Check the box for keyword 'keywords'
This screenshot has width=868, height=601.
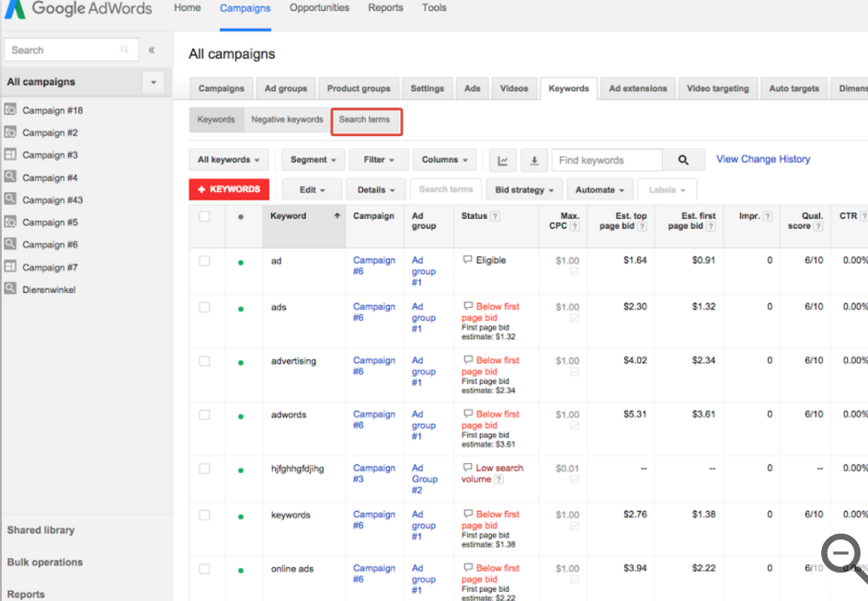204,515
